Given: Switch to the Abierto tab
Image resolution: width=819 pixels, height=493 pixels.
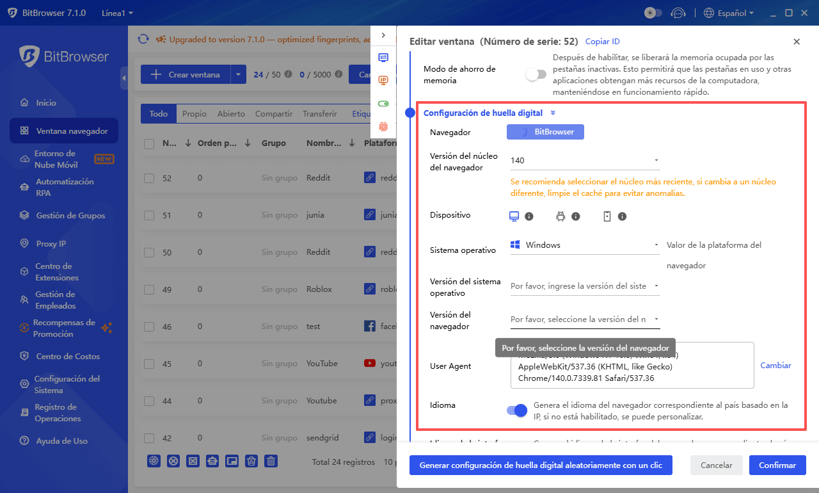Looking at the screenshot, I should [231, 114].
